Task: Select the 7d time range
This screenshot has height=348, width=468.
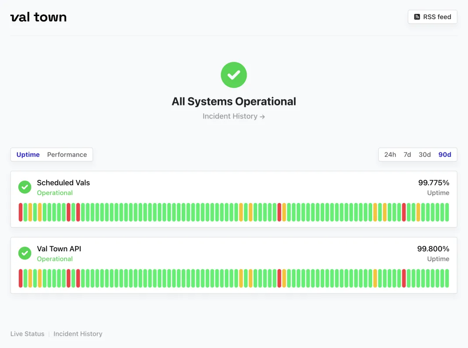Action: 407,154
